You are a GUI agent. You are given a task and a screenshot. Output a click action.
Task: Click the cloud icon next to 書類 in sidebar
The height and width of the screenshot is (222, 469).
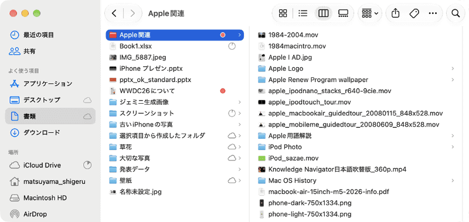87,117
